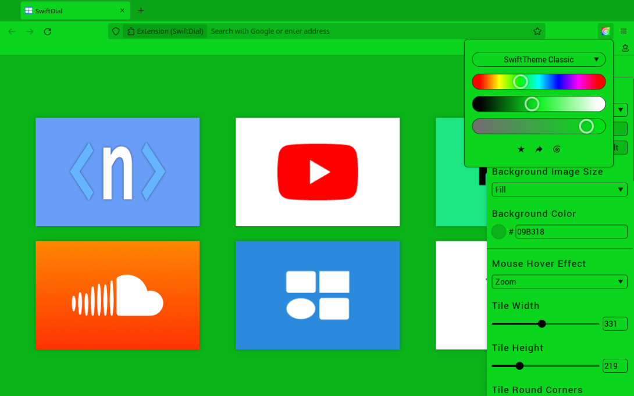Click the shield tracking protection icon
634x396 pixels.
[x=116, y=31]
